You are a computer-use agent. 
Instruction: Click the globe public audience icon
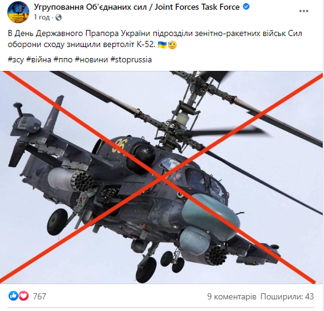point(59,17)
